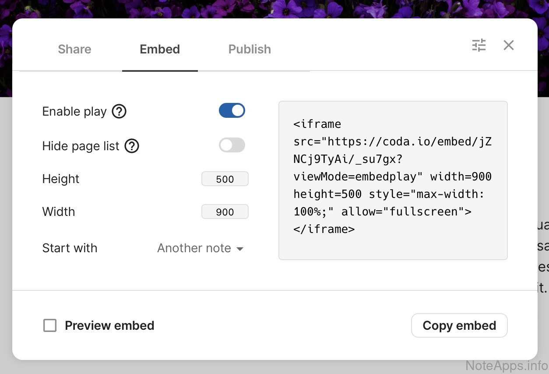Open the sharing settings sliders icon
549x374 pixels.
pyautogui.click(x=479, y=45)
